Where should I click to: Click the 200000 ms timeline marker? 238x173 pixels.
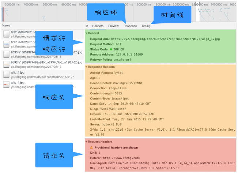pyautogui.click(x=12, y=4)
